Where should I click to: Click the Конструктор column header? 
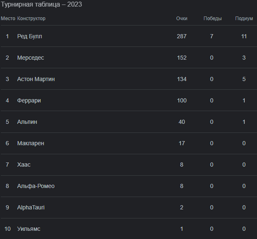pyautogui.click(x=31, y=19)
